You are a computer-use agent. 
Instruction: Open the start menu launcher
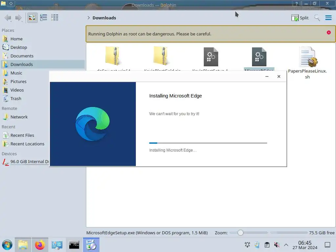click(7, 245)
